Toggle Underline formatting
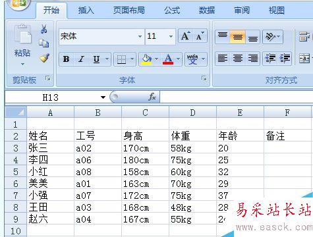 pyautogui.click(x=97, y=59)
